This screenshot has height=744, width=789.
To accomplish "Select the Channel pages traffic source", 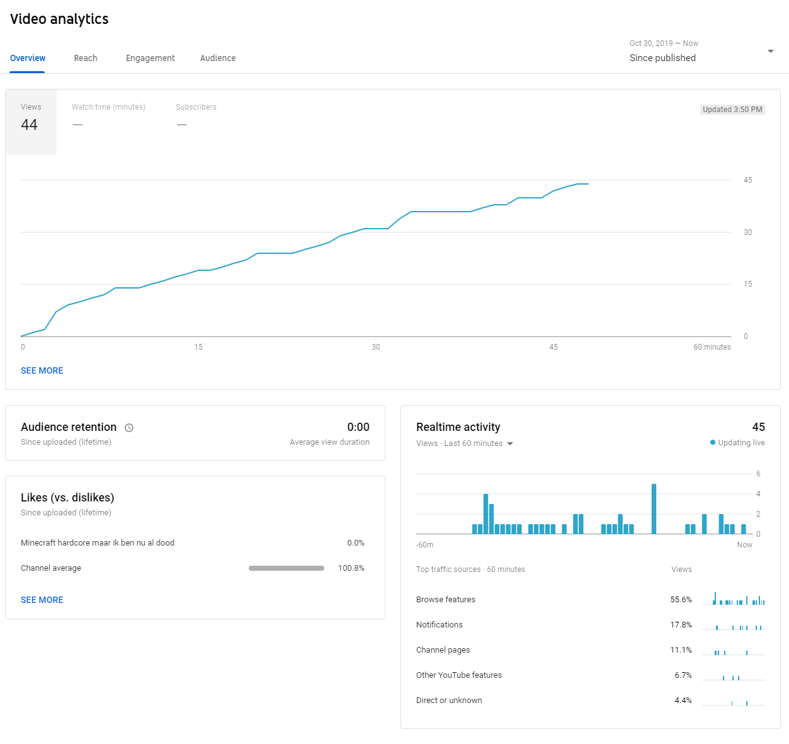I will (443, 650).
